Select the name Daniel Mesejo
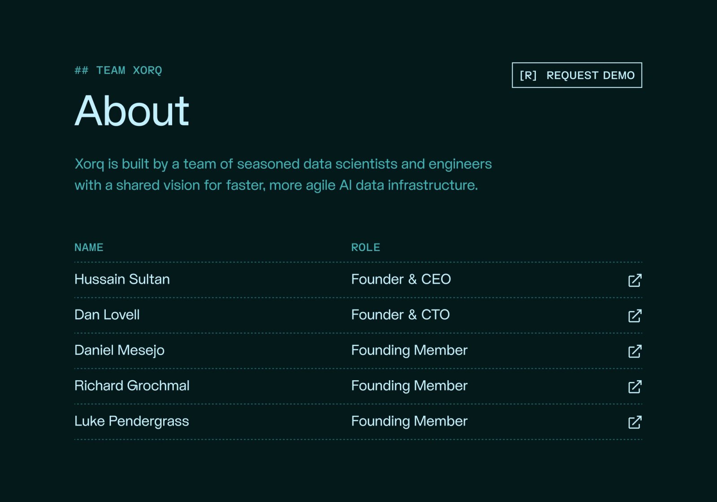 click(x=119, y=350)
